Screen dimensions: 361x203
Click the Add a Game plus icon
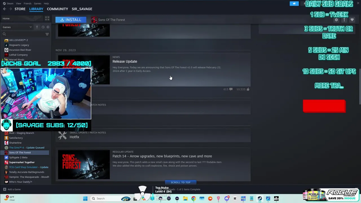[5, 189]
